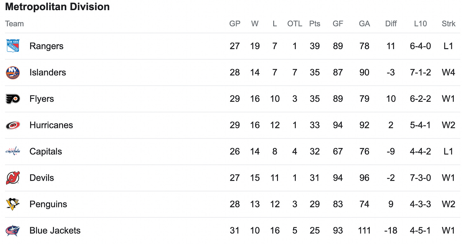Click the L10 column header
The image size is (462, 244).
[x=420, y=24]
